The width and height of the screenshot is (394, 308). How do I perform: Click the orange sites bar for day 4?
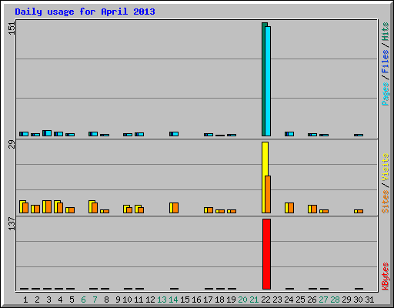point(60,208)
